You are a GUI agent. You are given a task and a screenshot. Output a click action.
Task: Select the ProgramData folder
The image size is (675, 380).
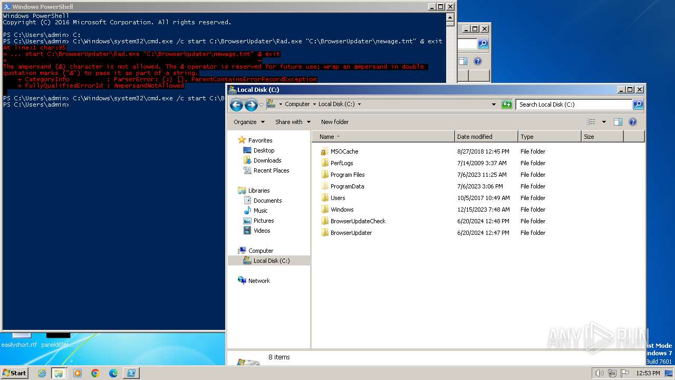tap(347, 186)
